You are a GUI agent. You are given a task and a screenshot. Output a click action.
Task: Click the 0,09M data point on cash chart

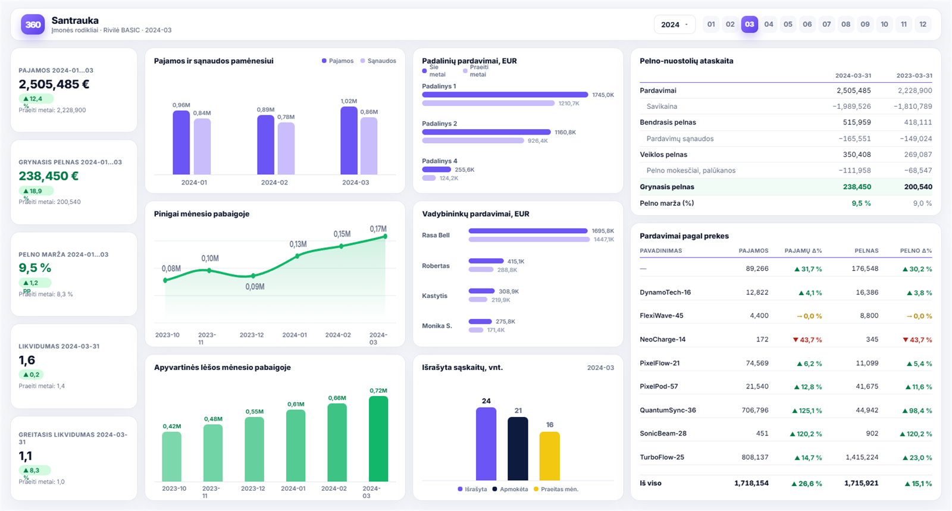tap(253, 276)
